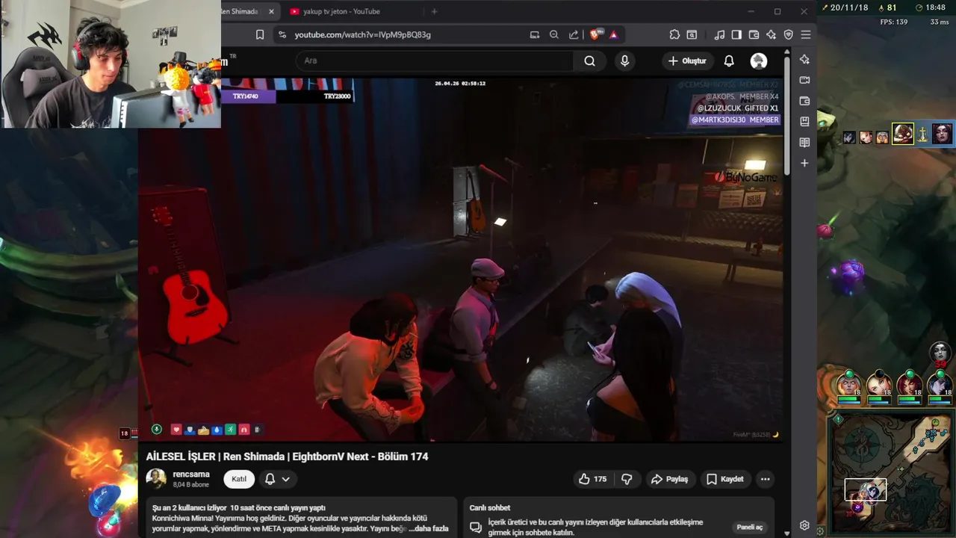Select yellow-highlighted champion portrait in game scoreboard

[902, 134]
